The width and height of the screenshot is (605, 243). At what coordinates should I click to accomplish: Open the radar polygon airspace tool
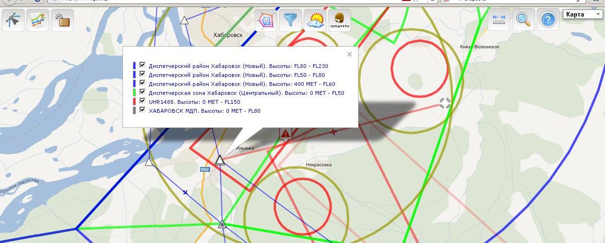click(x=266, y=20)
